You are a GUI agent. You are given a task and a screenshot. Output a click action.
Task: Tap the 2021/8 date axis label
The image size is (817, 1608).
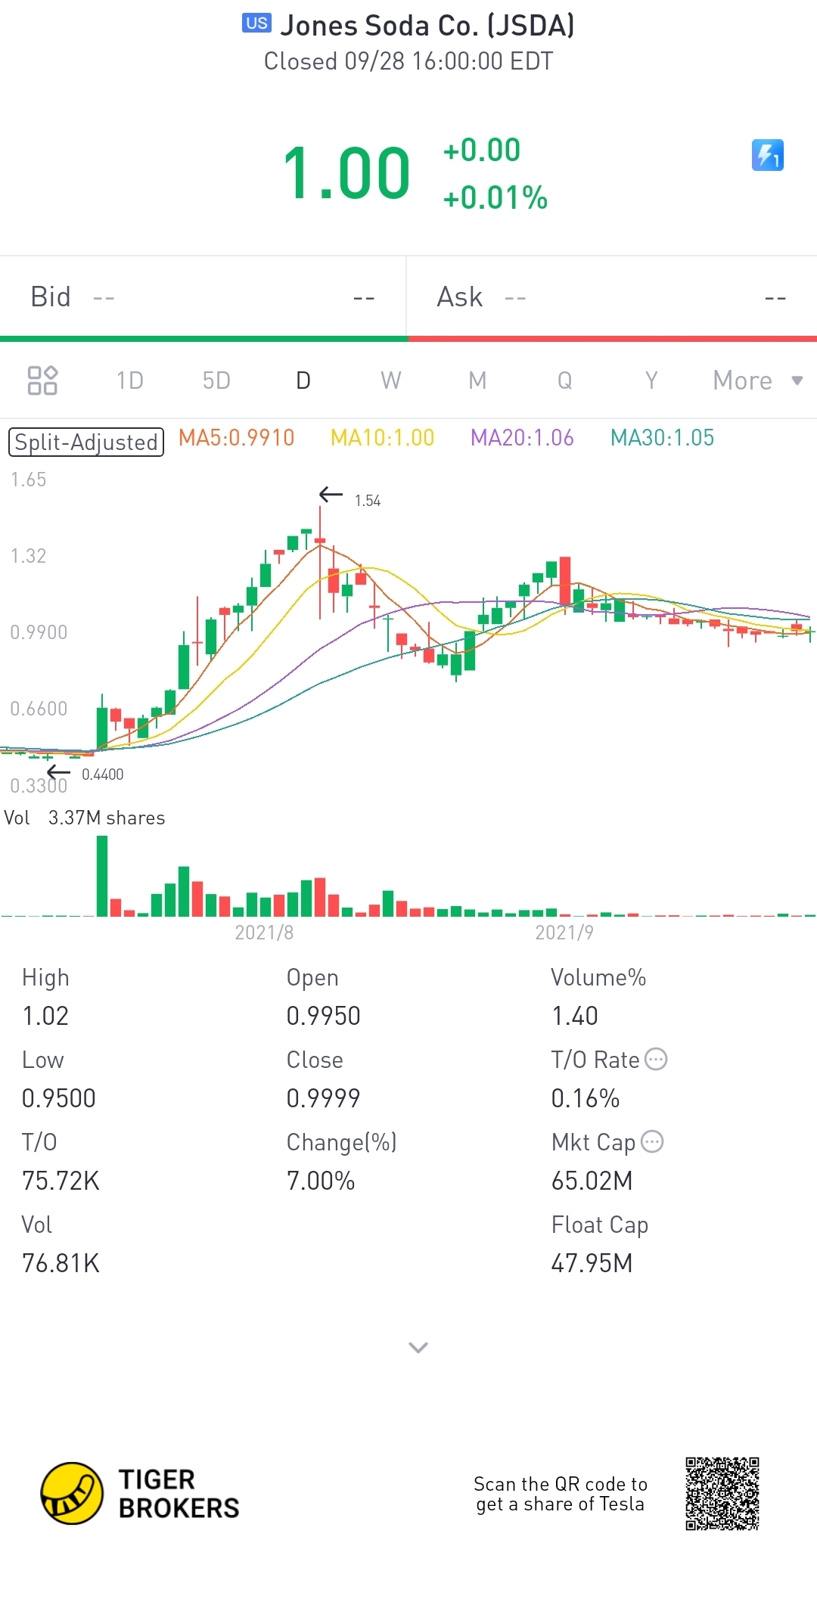click(x=264, y=933)
